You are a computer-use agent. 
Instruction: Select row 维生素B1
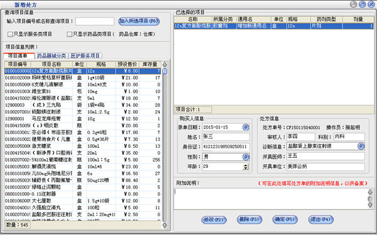tap(82, 91)
